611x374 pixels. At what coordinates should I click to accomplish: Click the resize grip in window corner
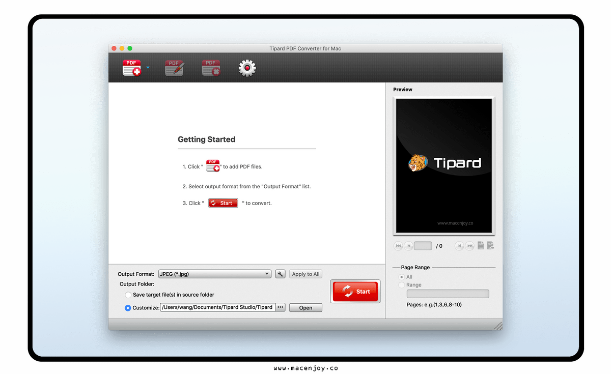pos(498,325)
